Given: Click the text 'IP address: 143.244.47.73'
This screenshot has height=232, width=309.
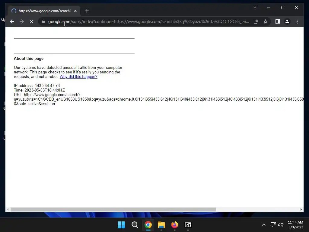Looking at the screenshot, I should coord(37,85).
